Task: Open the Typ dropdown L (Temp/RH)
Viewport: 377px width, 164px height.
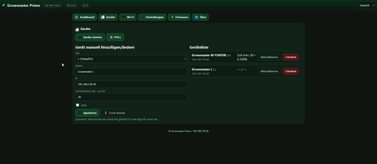Action: [x=131, y=59]
